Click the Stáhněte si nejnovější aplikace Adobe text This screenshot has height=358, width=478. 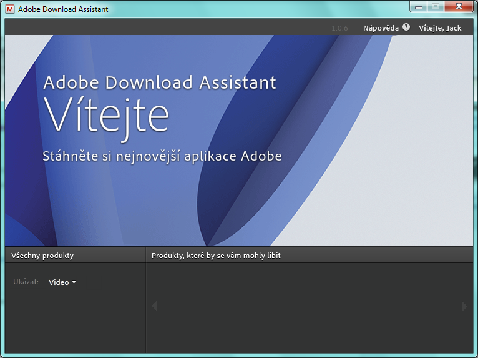[162, 156]
